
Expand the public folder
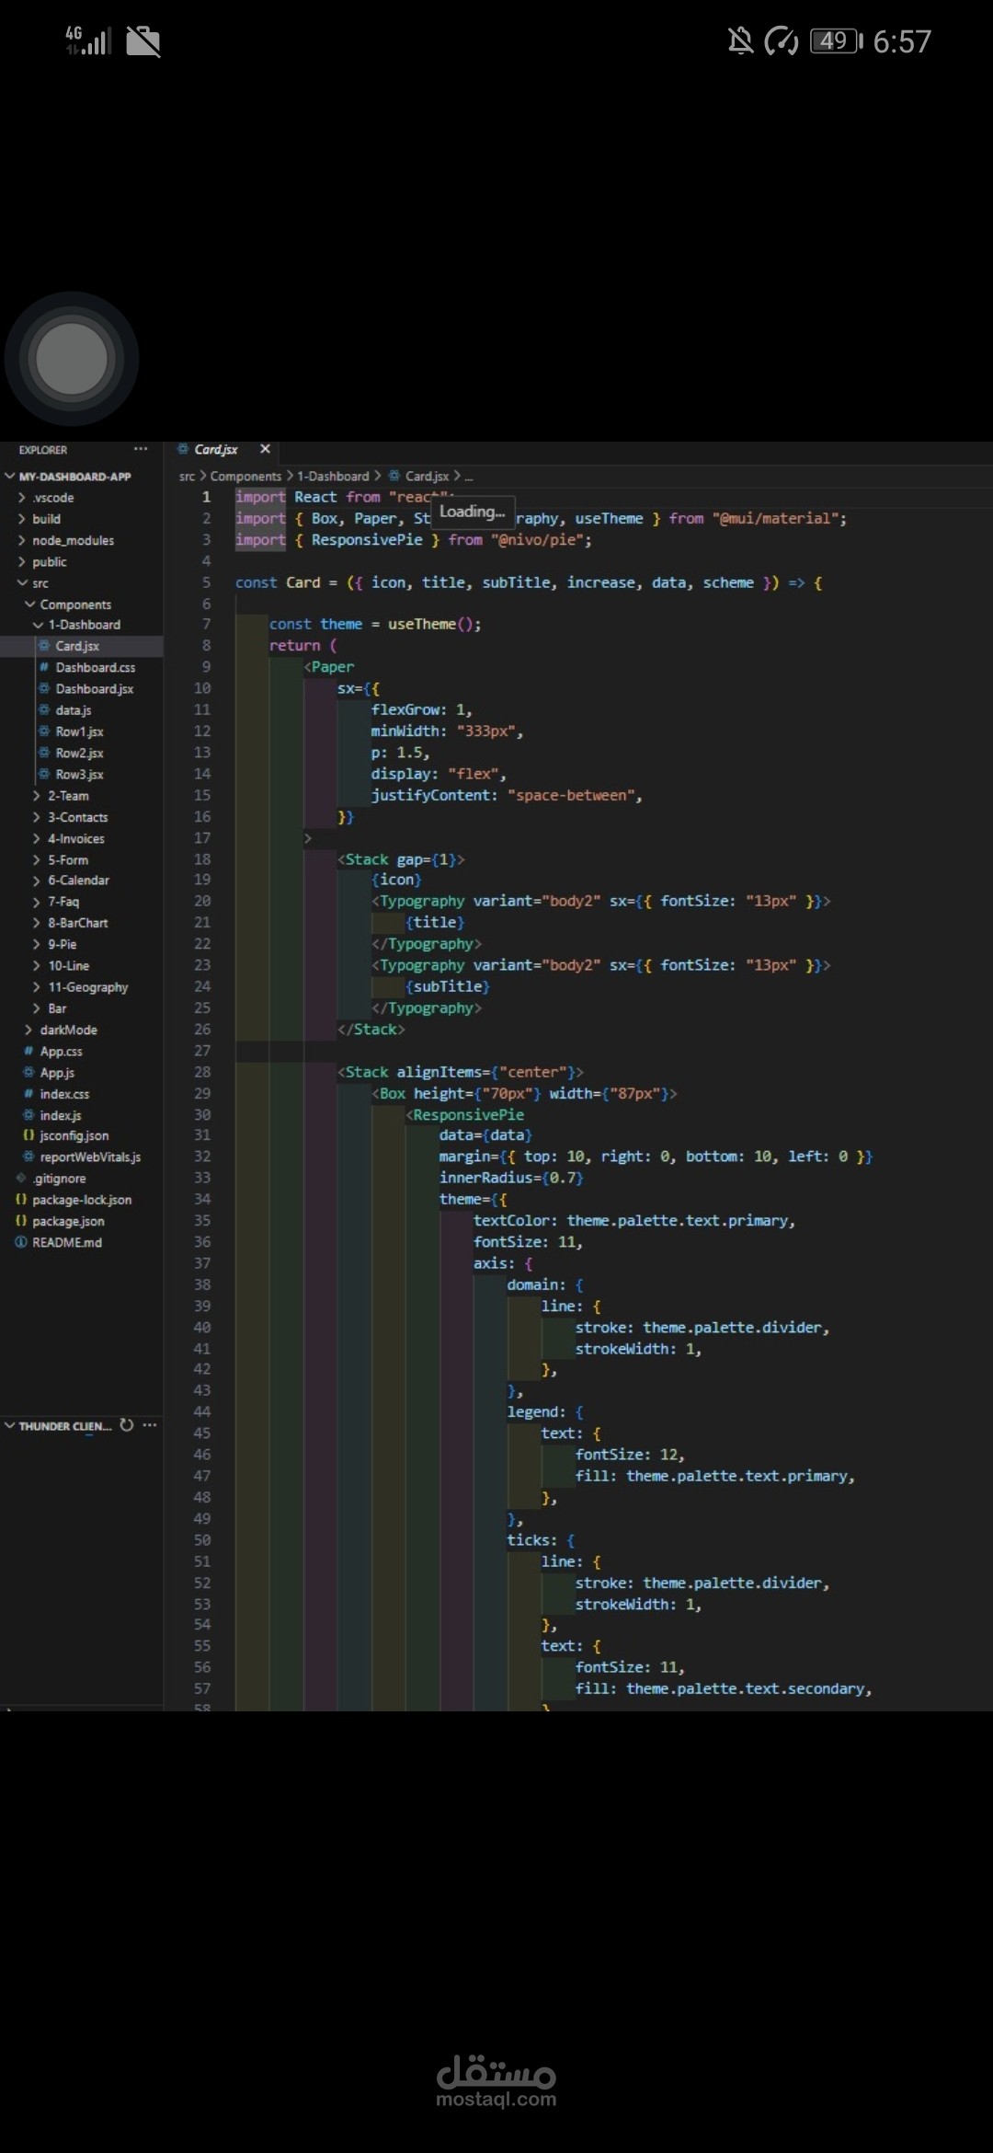tap(50, 561)
